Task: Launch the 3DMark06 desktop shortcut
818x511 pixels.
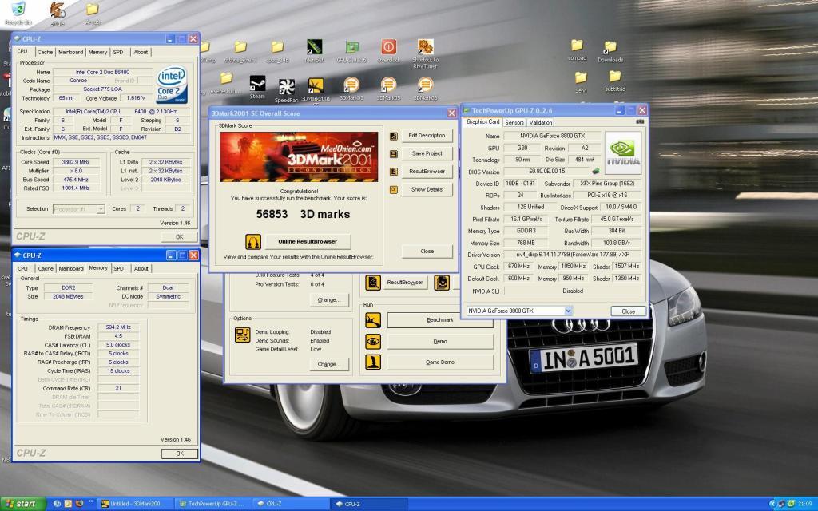Action: tap(425, 88)
